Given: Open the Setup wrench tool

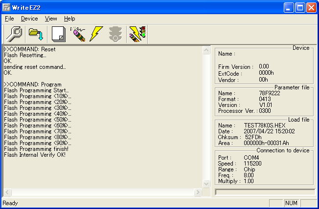Looking at the screenshot, I should pyautogui.click(x=15, y=34).
